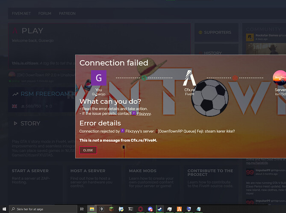Image resolution: width=286 pixels, height=213 pixels.
Task: Click the red X connection failure icon
Action: [x=235, y=78]
